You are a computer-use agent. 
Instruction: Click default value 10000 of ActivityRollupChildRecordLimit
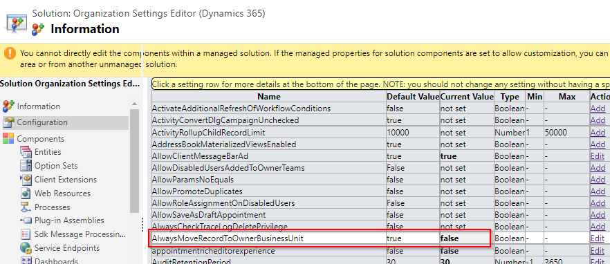tap(398, 133)
